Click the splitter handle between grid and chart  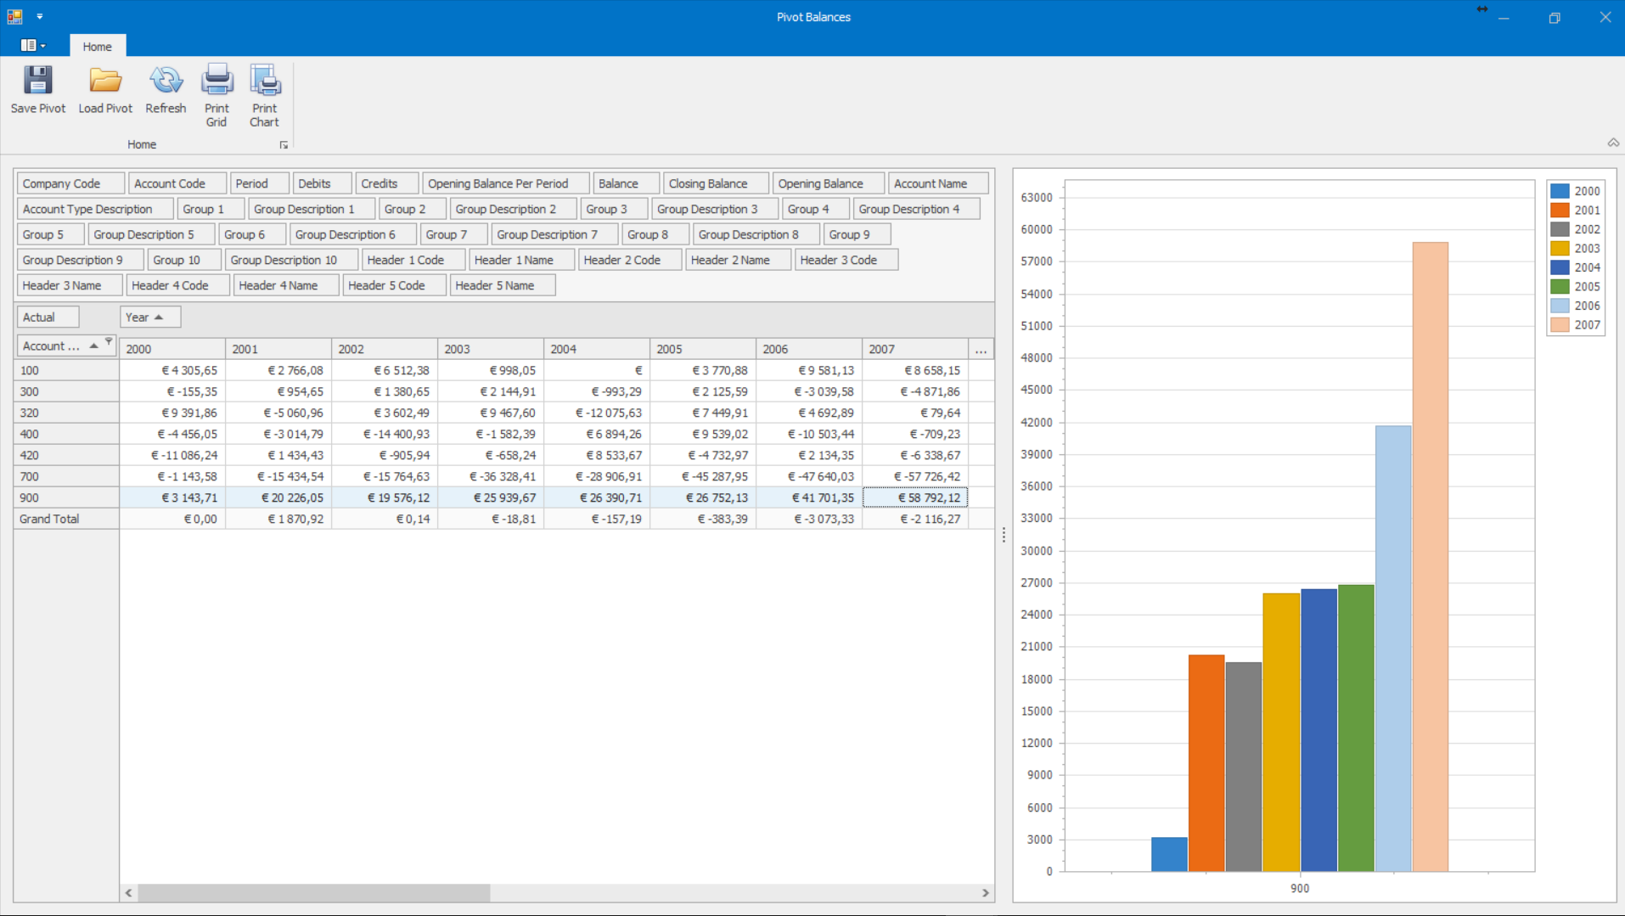[x=1004, y=535]
